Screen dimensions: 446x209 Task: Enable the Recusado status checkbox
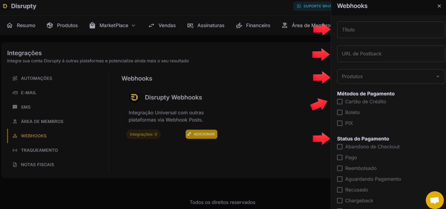[340, 190]
